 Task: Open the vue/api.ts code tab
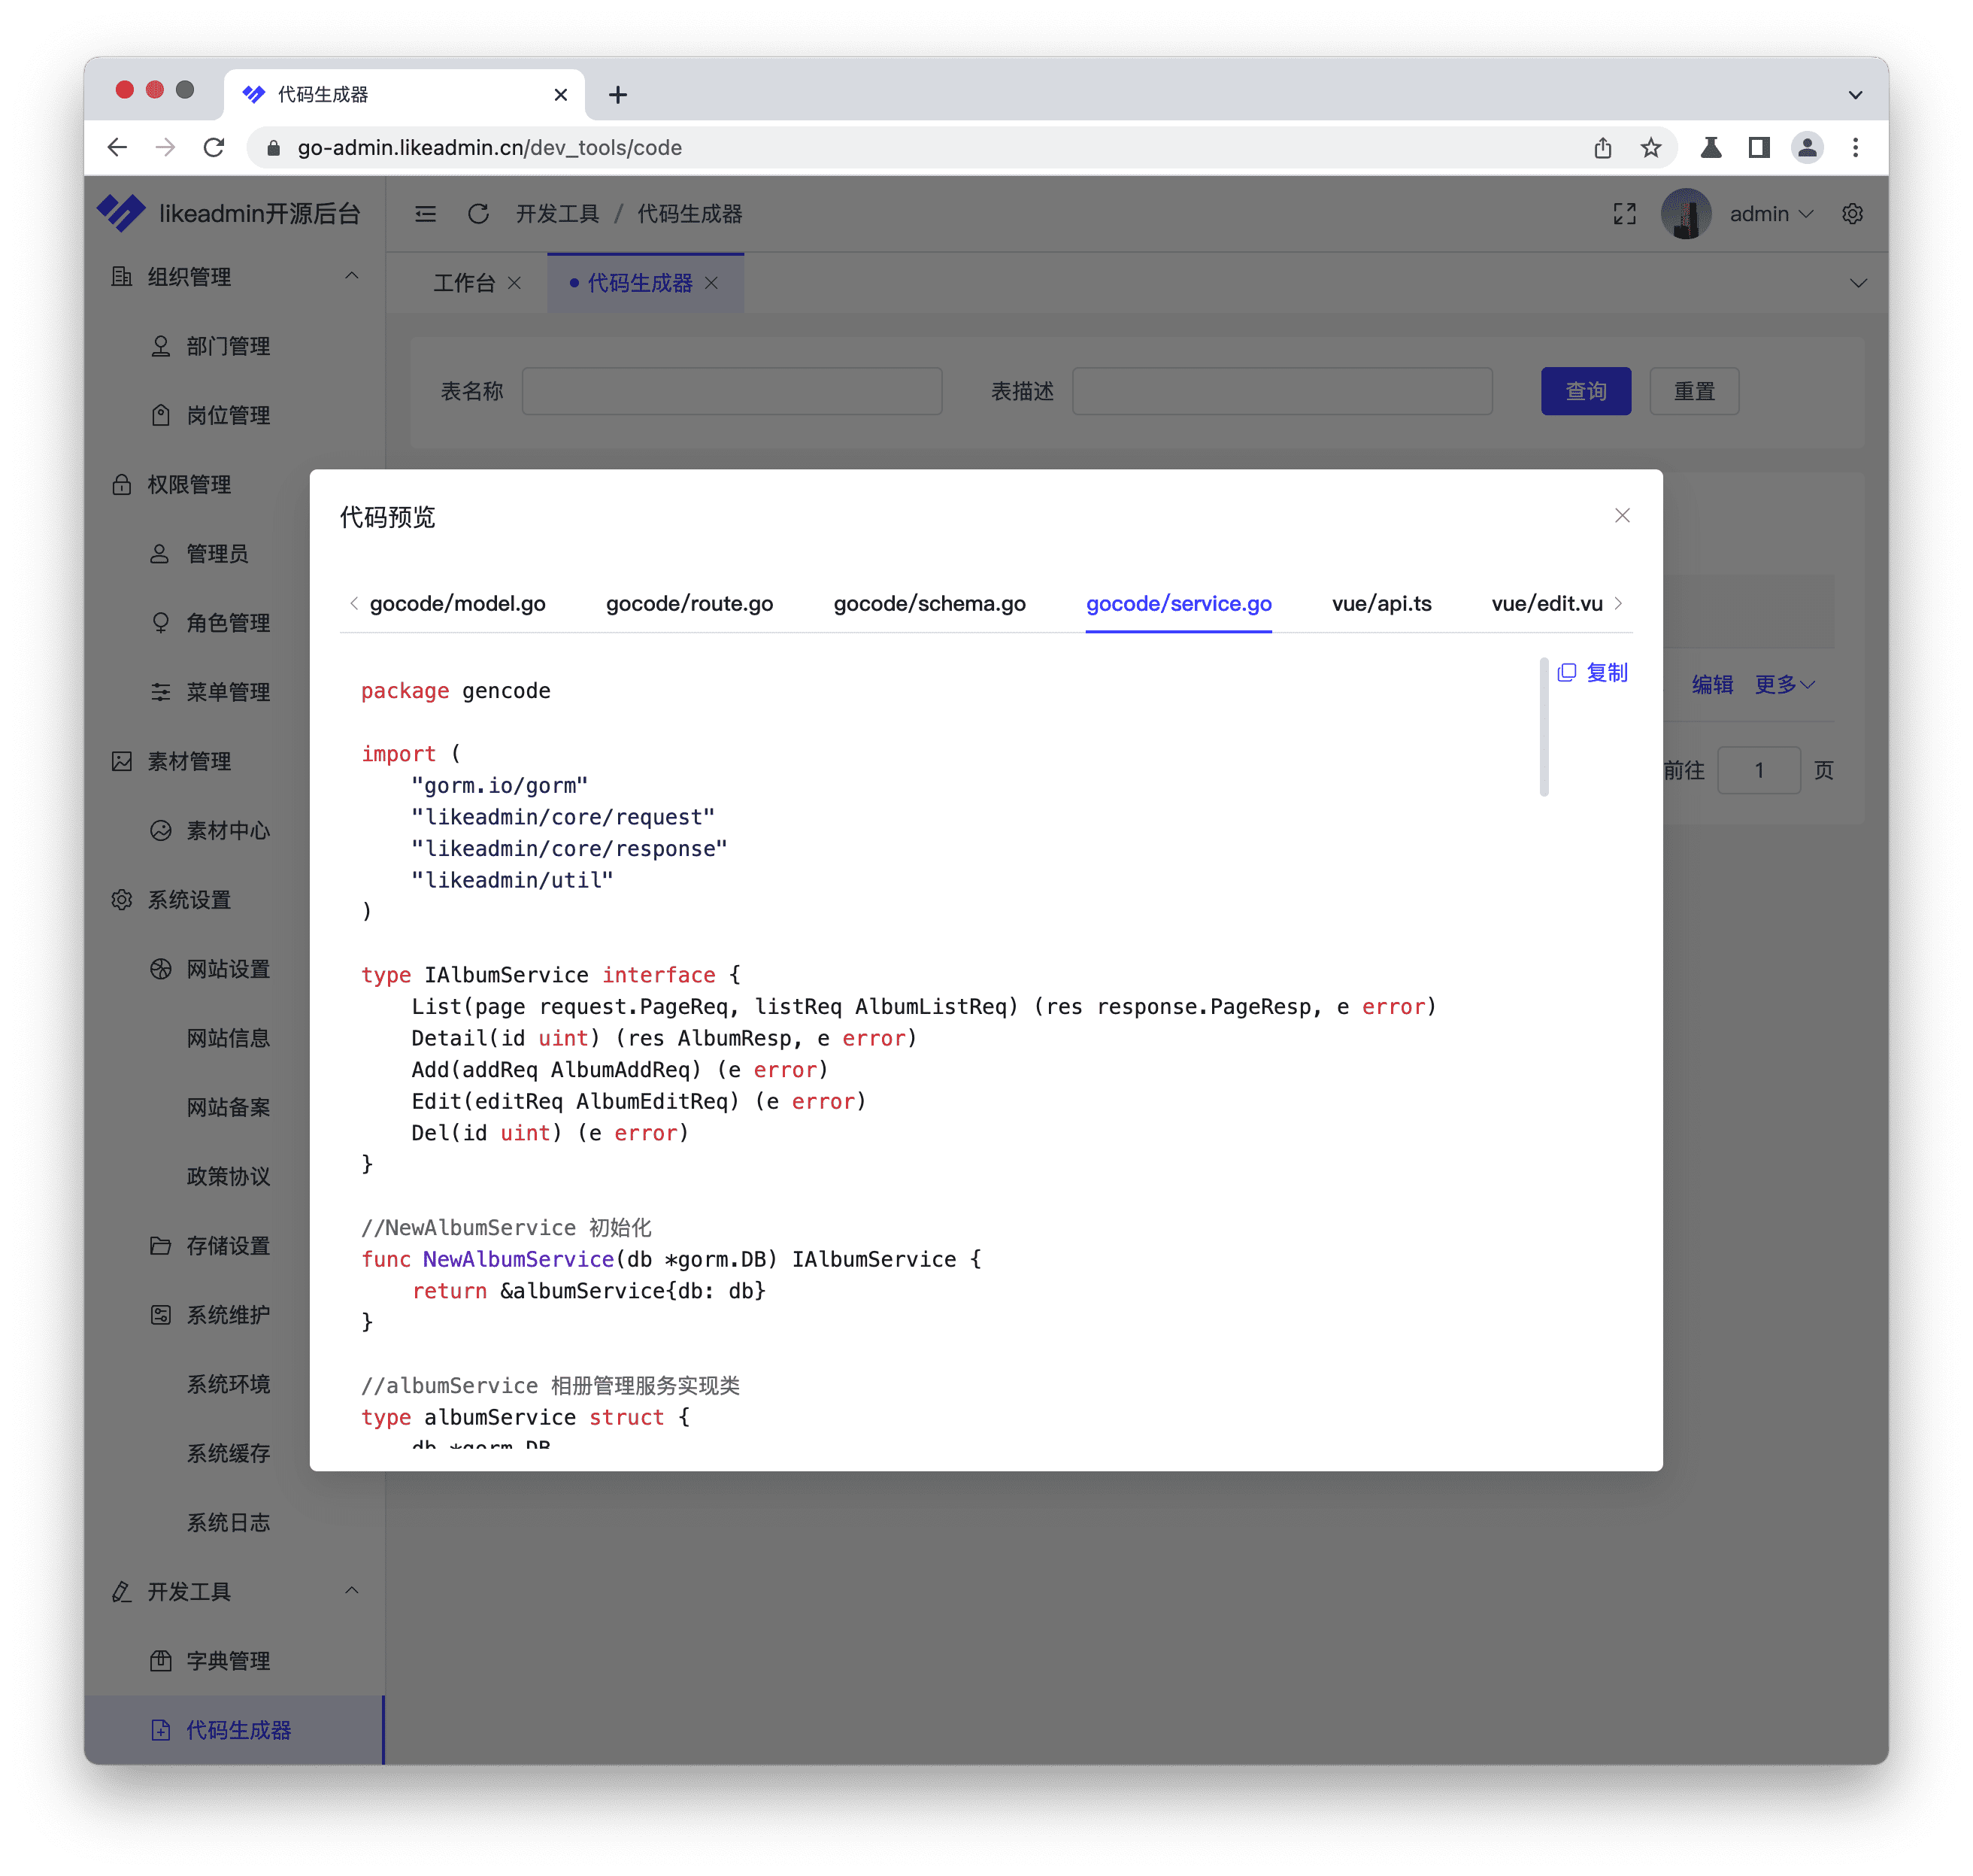coord(1380,604)
